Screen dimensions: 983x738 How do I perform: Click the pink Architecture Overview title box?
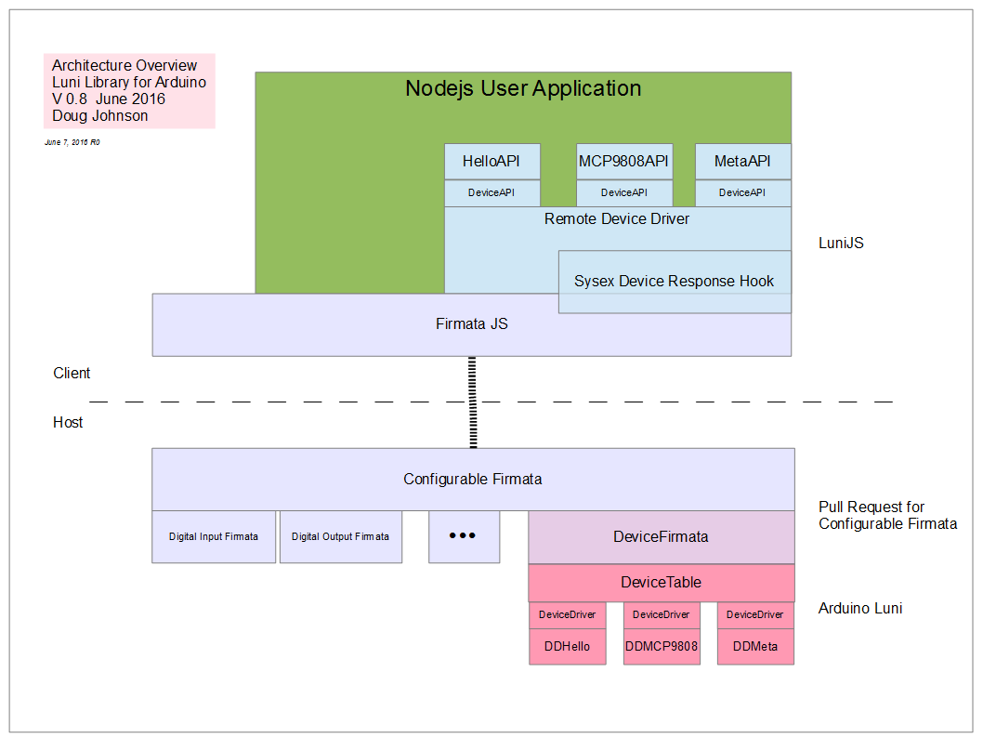coord(129,91)
